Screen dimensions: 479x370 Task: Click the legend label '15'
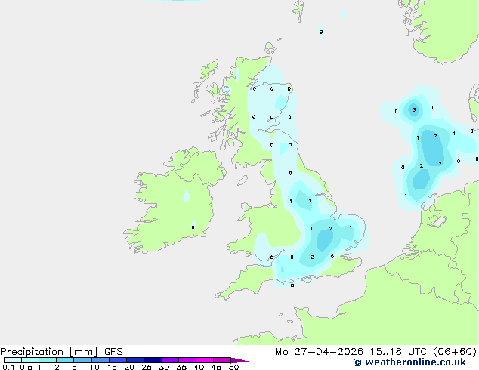tap(112, 367)
